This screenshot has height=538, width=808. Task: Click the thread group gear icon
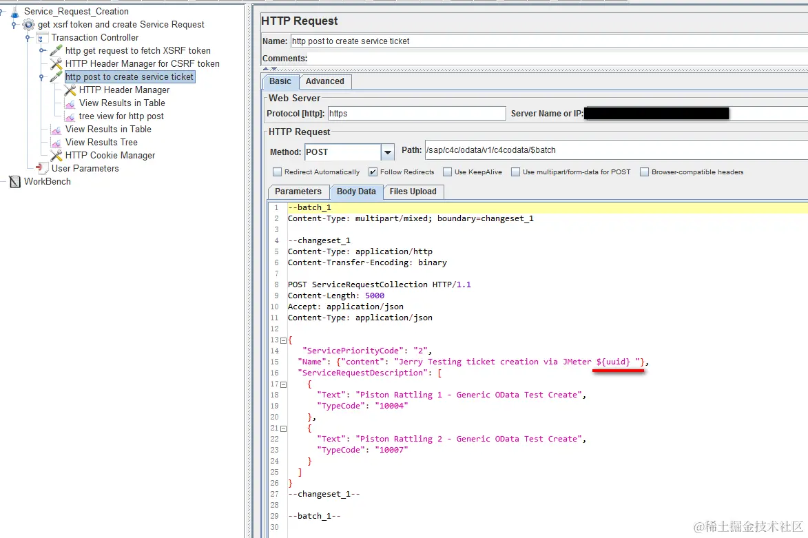tap(29, 24)
